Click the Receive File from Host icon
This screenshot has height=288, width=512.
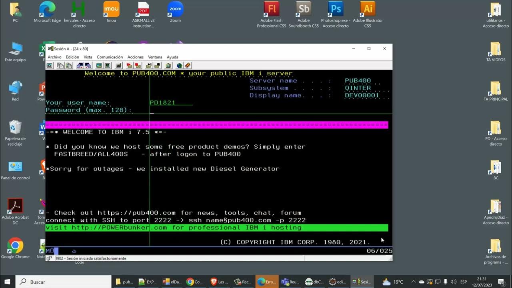(x=88, y=66)
